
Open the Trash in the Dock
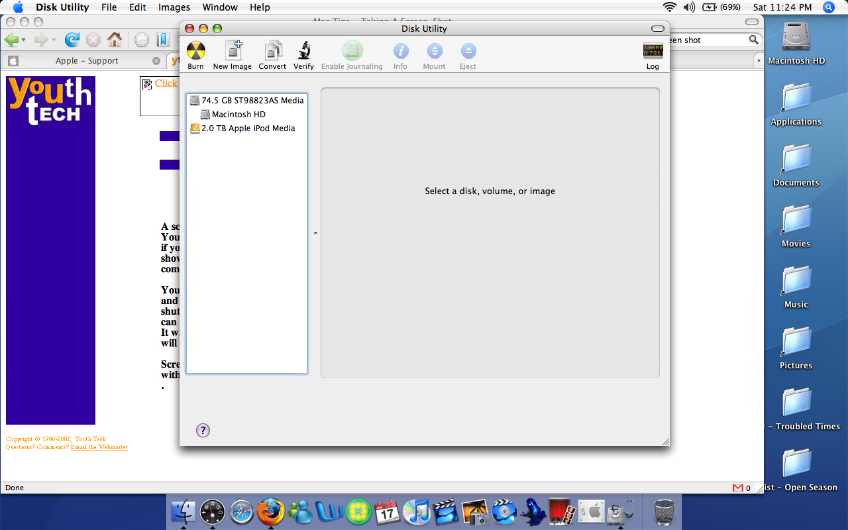(664, 512)
